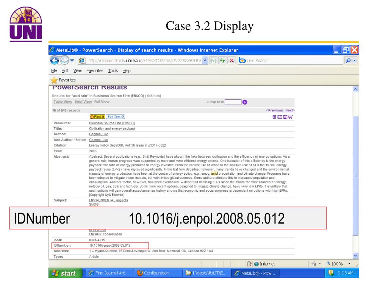Open the title Civilisation and energy payback
The height and width of the screenshot is (291, 388).
pos(112,129)
